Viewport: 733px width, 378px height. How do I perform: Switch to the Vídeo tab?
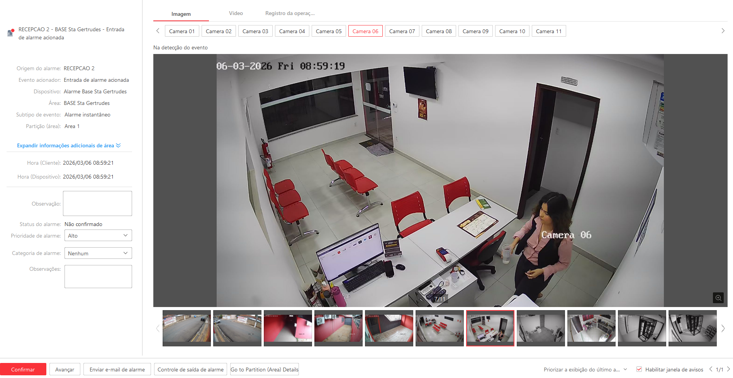pos(236,13)
